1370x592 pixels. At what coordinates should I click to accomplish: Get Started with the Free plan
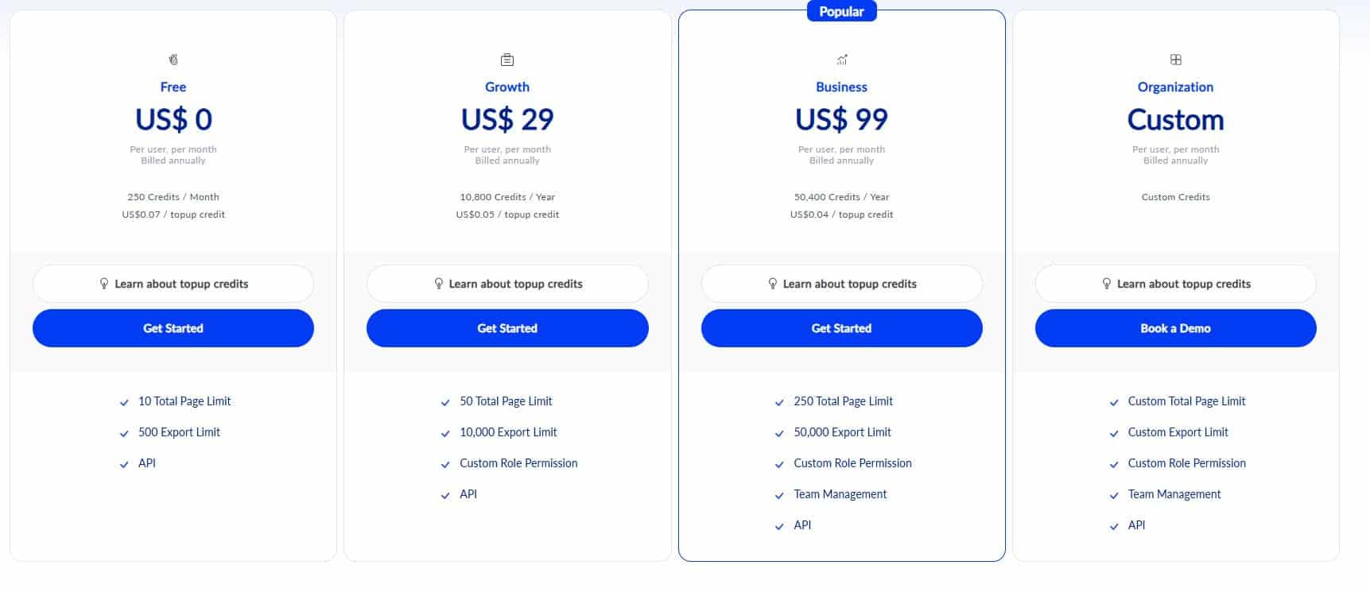(173, 327)
